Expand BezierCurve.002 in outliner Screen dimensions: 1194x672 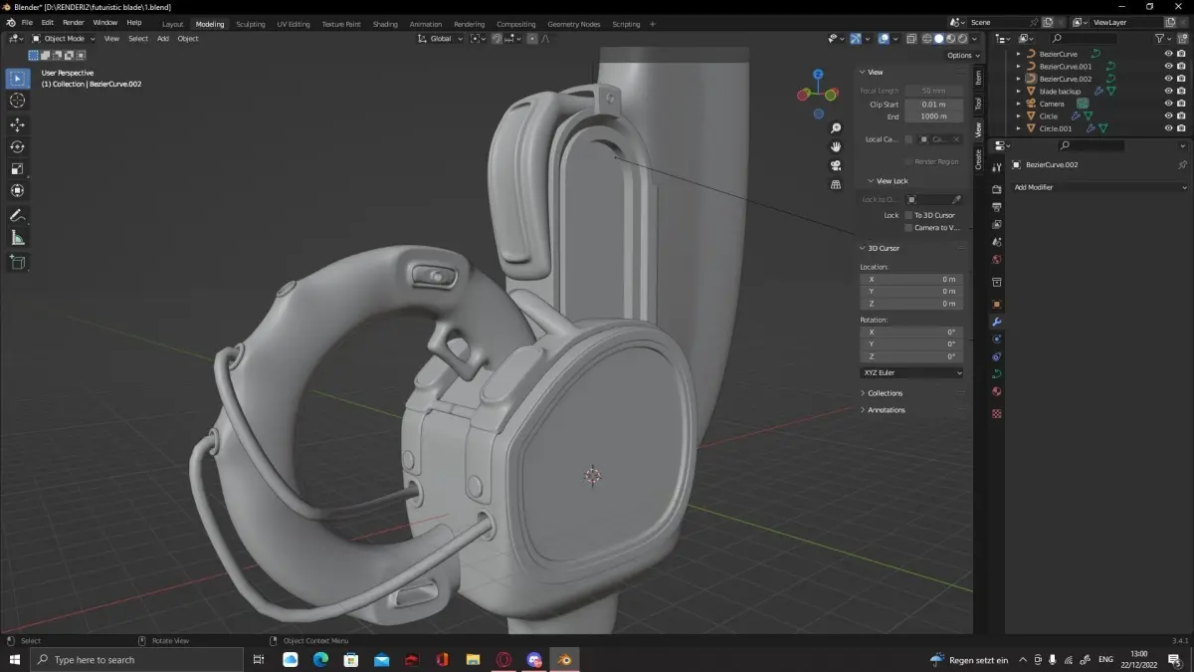pos(1018,79)
